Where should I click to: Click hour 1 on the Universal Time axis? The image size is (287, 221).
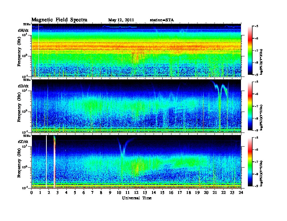(x=40, y=193)
